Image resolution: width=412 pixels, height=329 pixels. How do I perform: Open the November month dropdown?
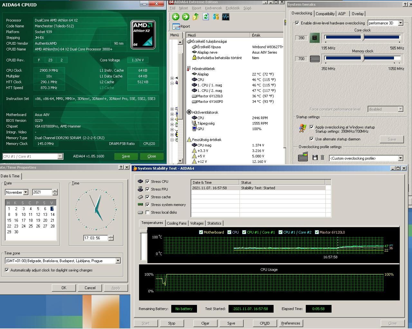[x=26, y=192]
